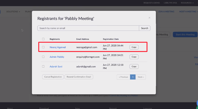Image resolution: width=198 pixels, height=109 pixels.
Task: Go to Next page of registrants
Action: pos(140,77)
